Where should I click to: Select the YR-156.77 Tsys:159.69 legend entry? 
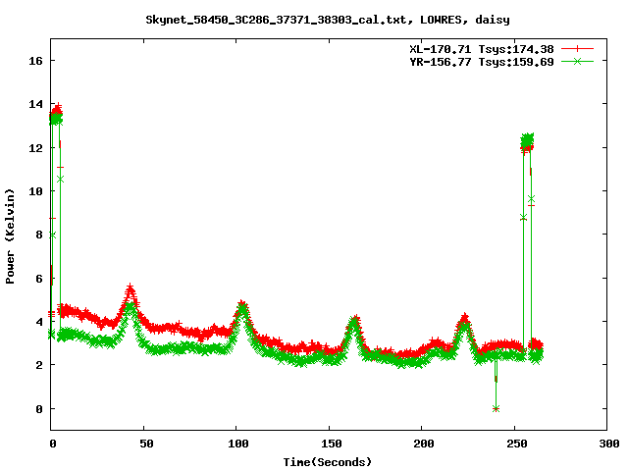tap(482, 62)
